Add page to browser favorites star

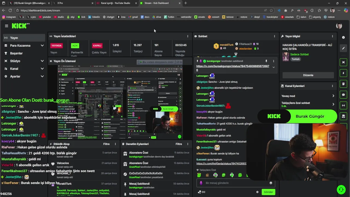point(271,10)
